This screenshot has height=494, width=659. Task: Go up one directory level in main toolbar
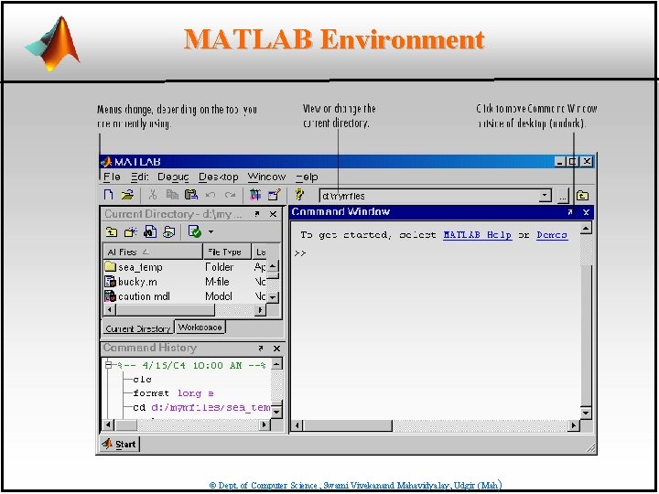tap(582, 196)
